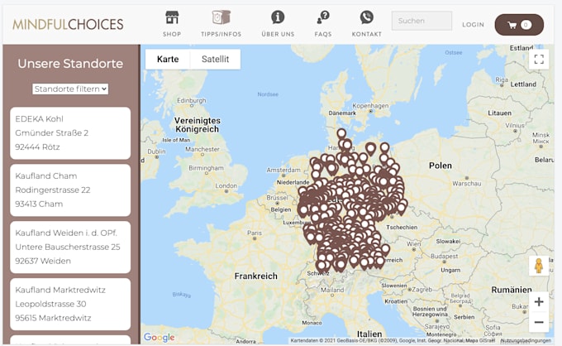Click the Litauen map label
Image resolution: width=562 pixels, height=346 pixels.
point(500,113)
